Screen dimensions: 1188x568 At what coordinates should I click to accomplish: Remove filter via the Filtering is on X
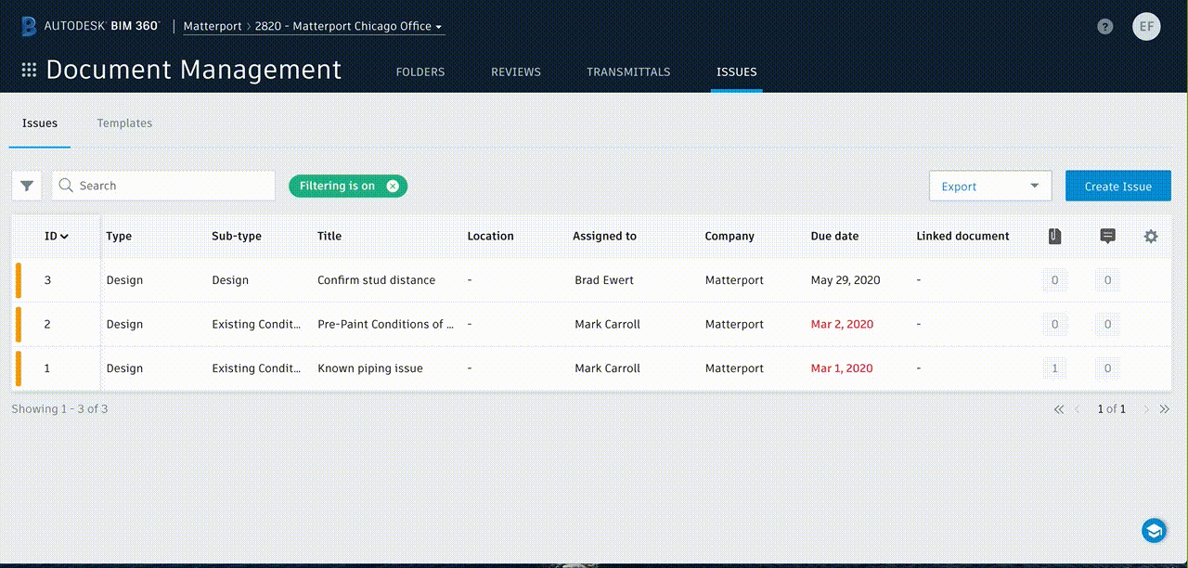[393, 186]
